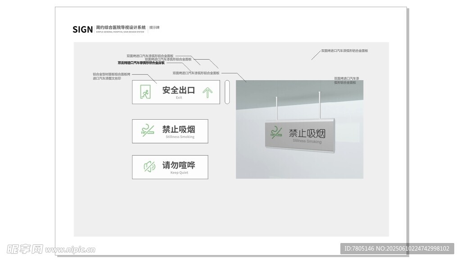Click the 'Keep Quiet' caption text
Screen dimensions: 461x261
(179, 172)
